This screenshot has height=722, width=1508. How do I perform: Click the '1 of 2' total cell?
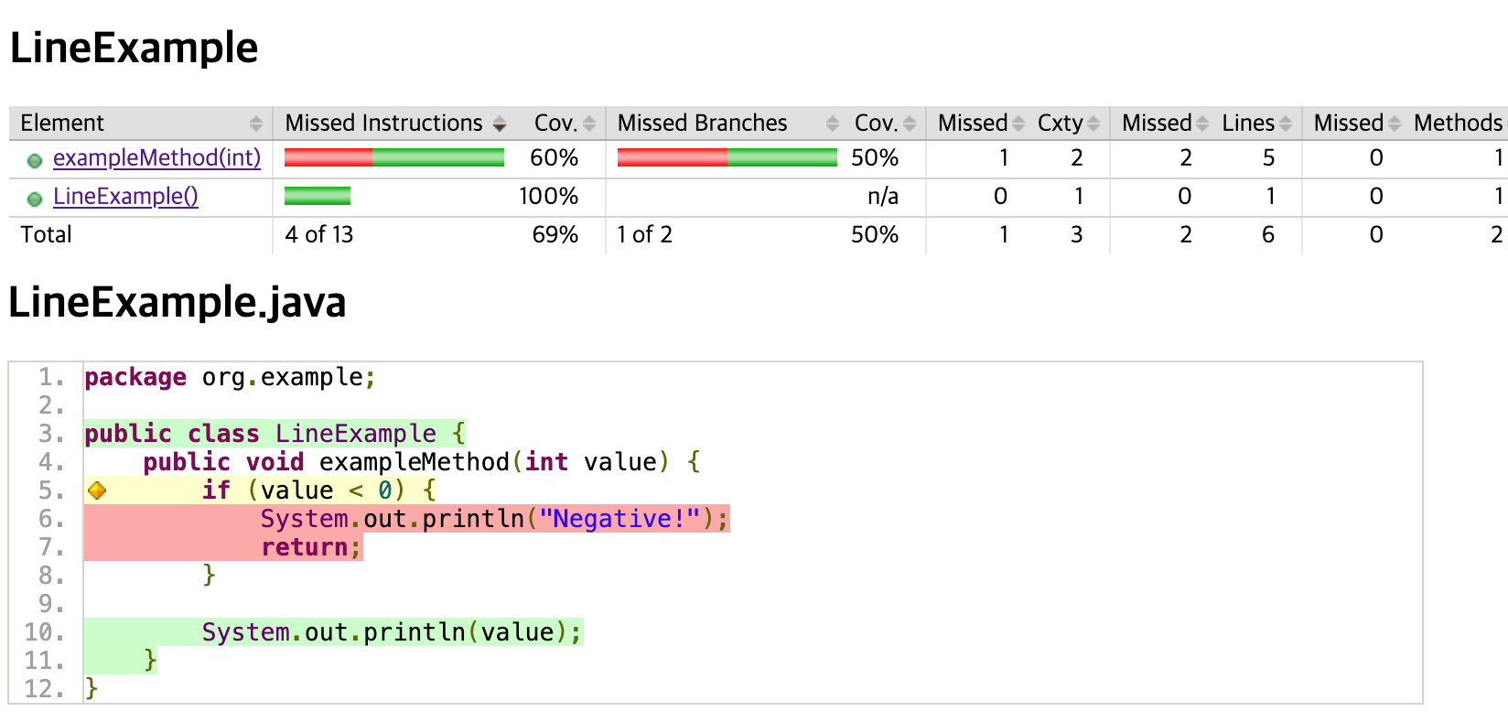[645, 234]
